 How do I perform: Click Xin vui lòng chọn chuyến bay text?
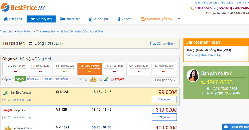pos(204,55)
